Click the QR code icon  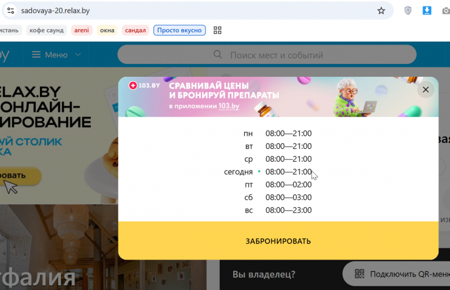359,274
